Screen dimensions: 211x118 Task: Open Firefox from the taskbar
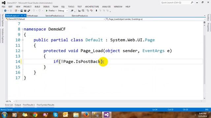[86, 115]
